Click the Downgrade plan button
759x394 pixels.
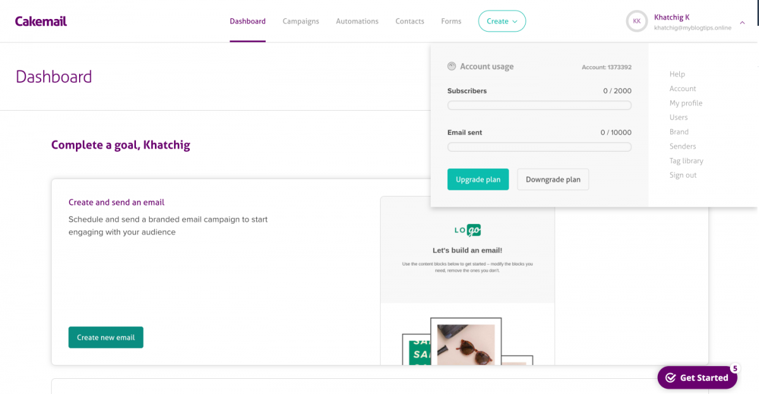point(553,179)
